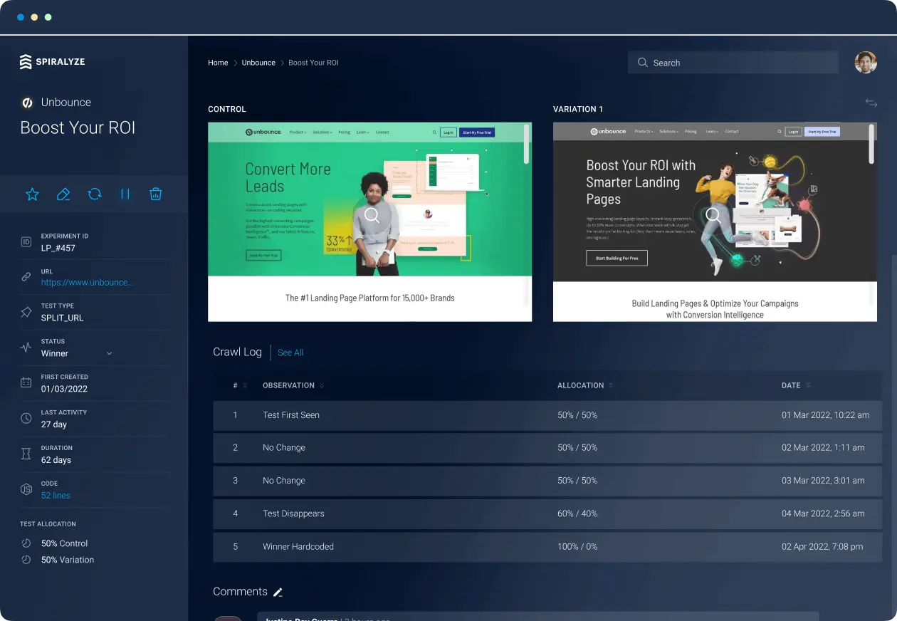Click the URL link chain icon
Screen dimensions: 897x621
pos(26,277)
